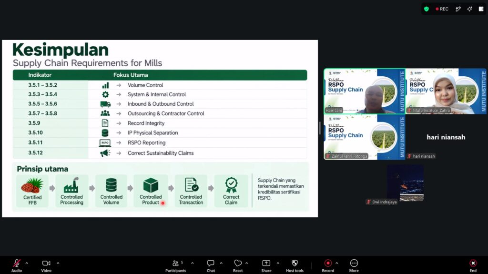Select Hamdani's video tile
The image size is (488, 274).
point(365,91)
